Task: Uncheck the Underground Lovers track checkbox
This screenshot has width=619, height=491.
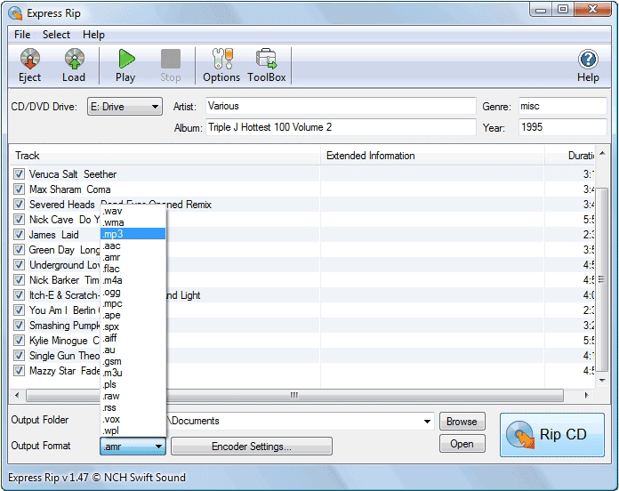Action: click(x=19, y=265)
